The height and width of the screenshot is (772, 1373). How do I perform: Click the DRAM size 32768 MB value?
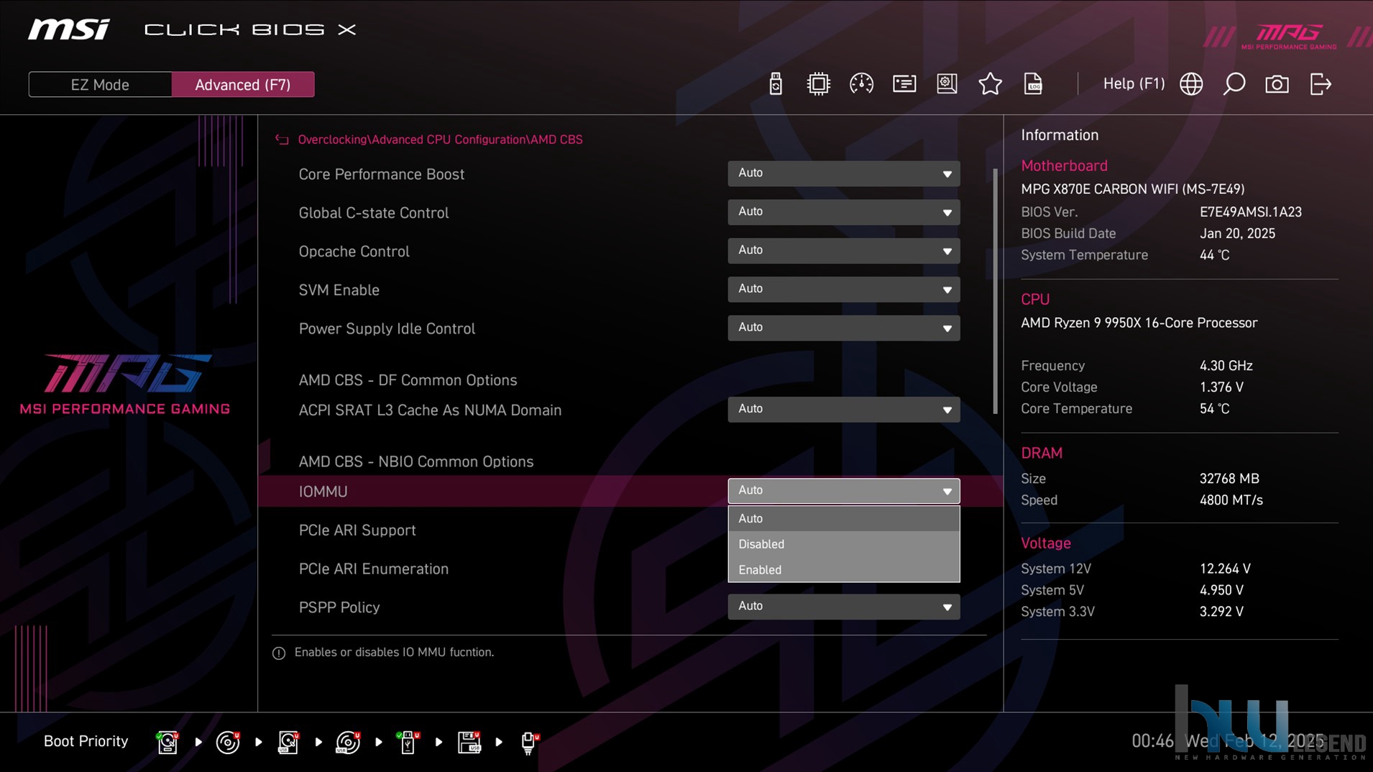coord(1229,479)
